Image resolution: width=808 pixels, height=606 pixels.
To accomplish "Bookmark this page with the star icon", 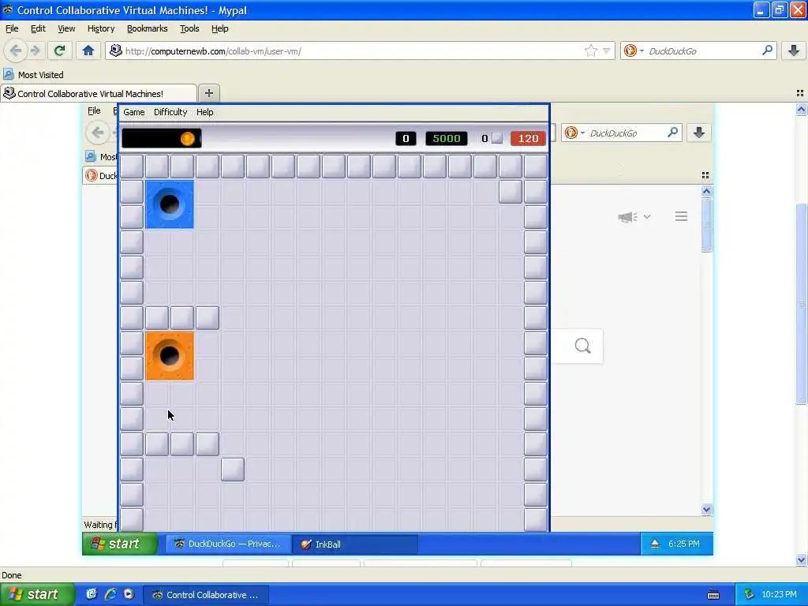I will click(x=590, y=50).
